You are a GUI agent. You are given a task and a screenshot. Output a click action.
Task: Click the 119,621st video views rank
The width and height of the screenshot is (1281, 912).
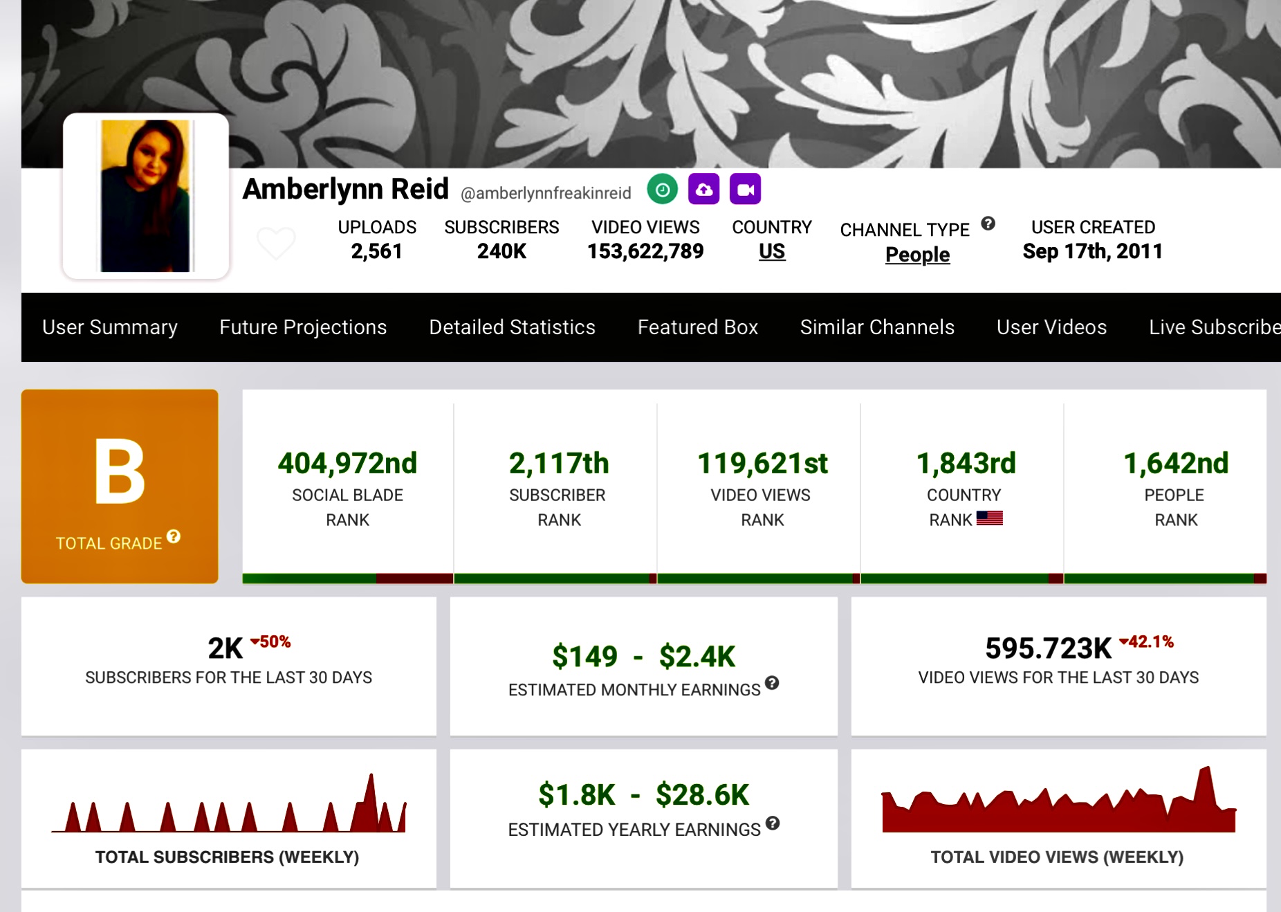click(x=762, y=463)
